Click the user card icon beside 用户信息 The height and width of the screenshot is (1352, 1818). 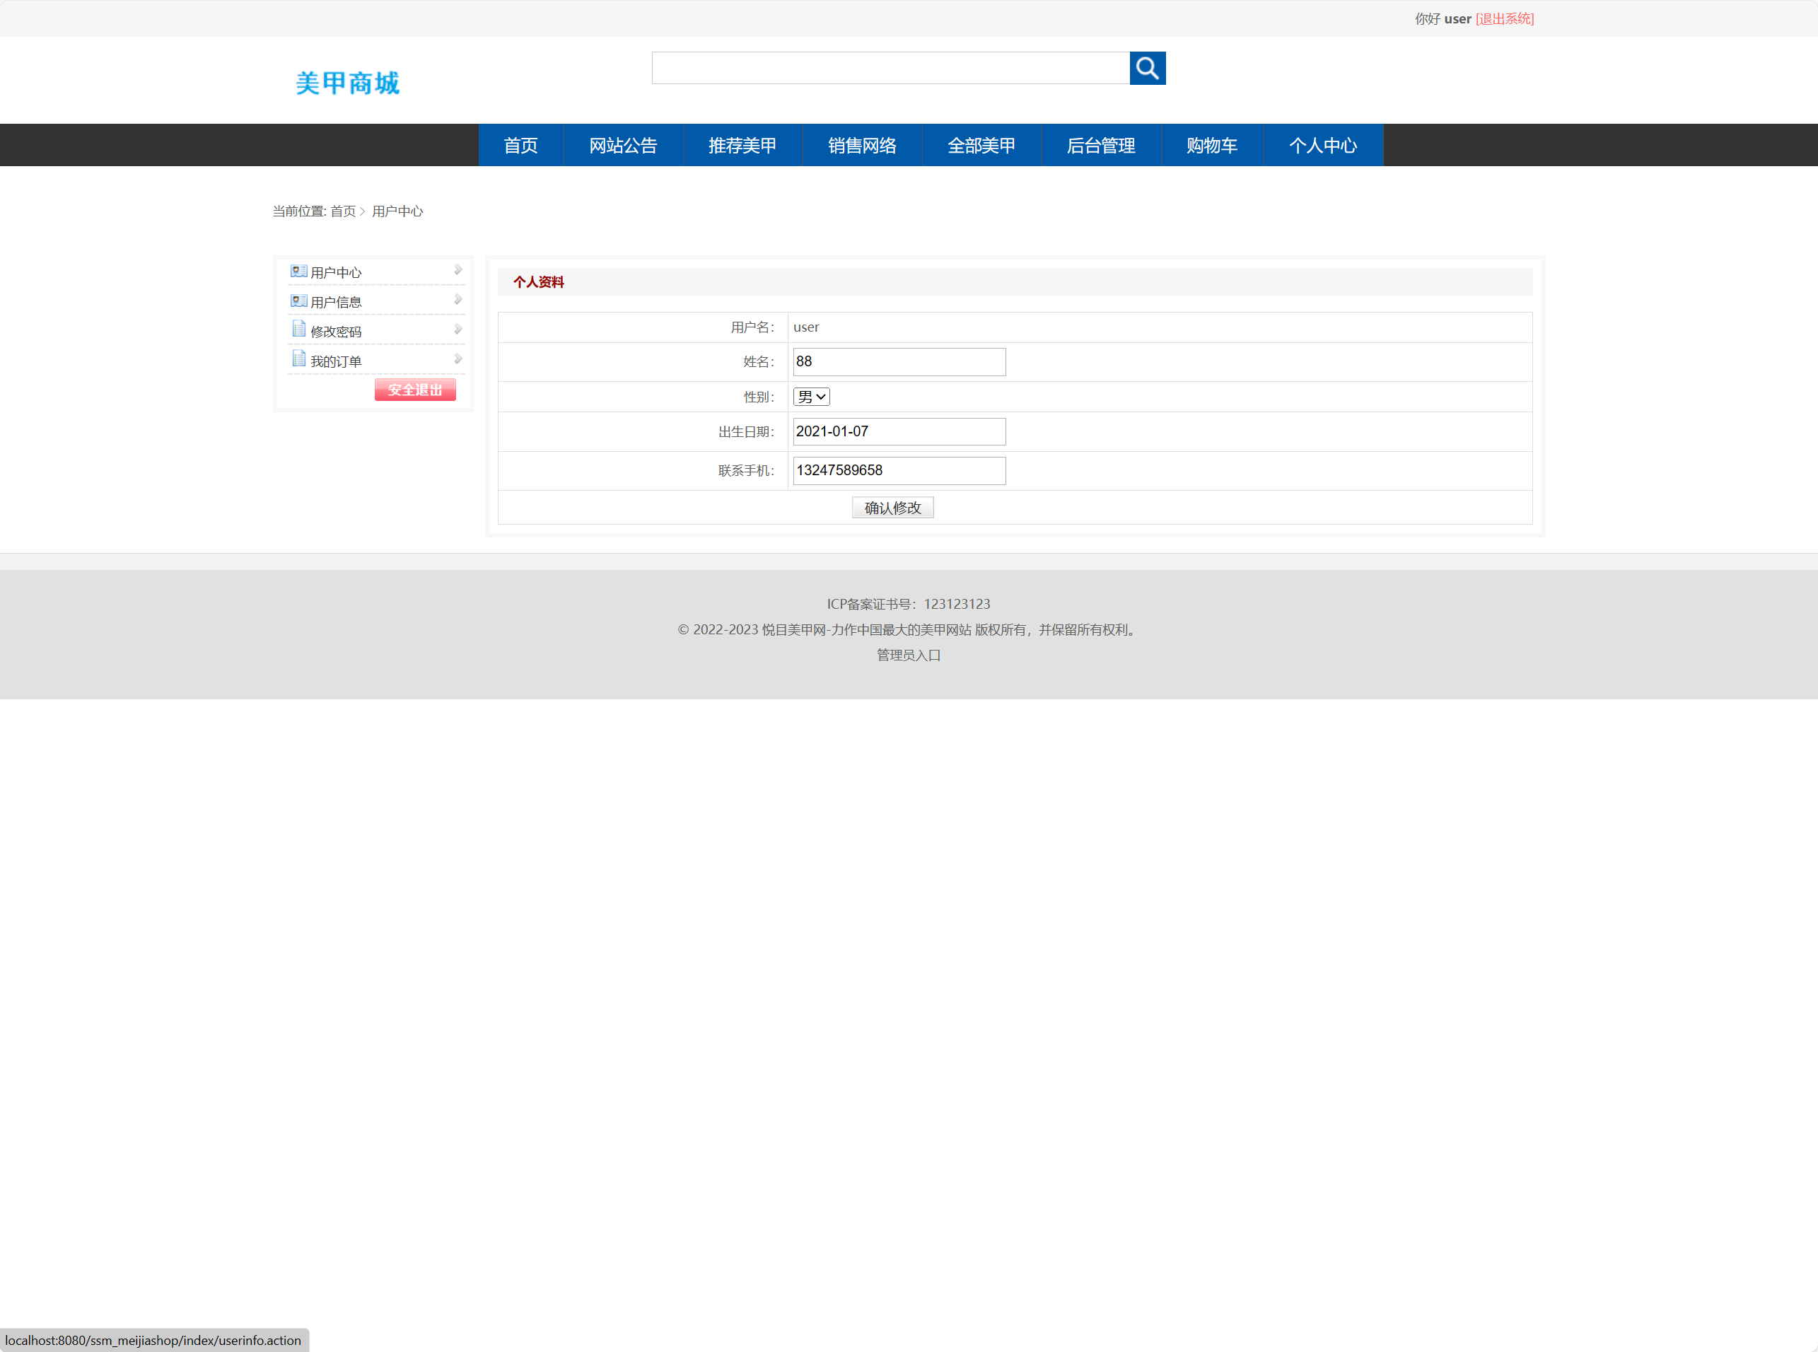298,300
